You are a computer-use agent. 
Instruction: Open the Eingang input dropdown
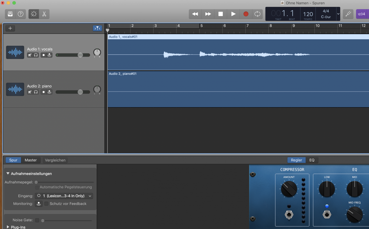click(64, 196)
